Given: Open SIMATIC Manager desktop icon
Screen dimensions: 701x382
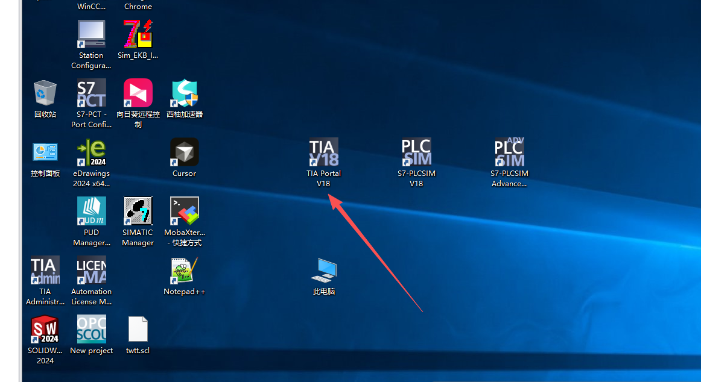Looking at the screenshot, I should 138,211.
